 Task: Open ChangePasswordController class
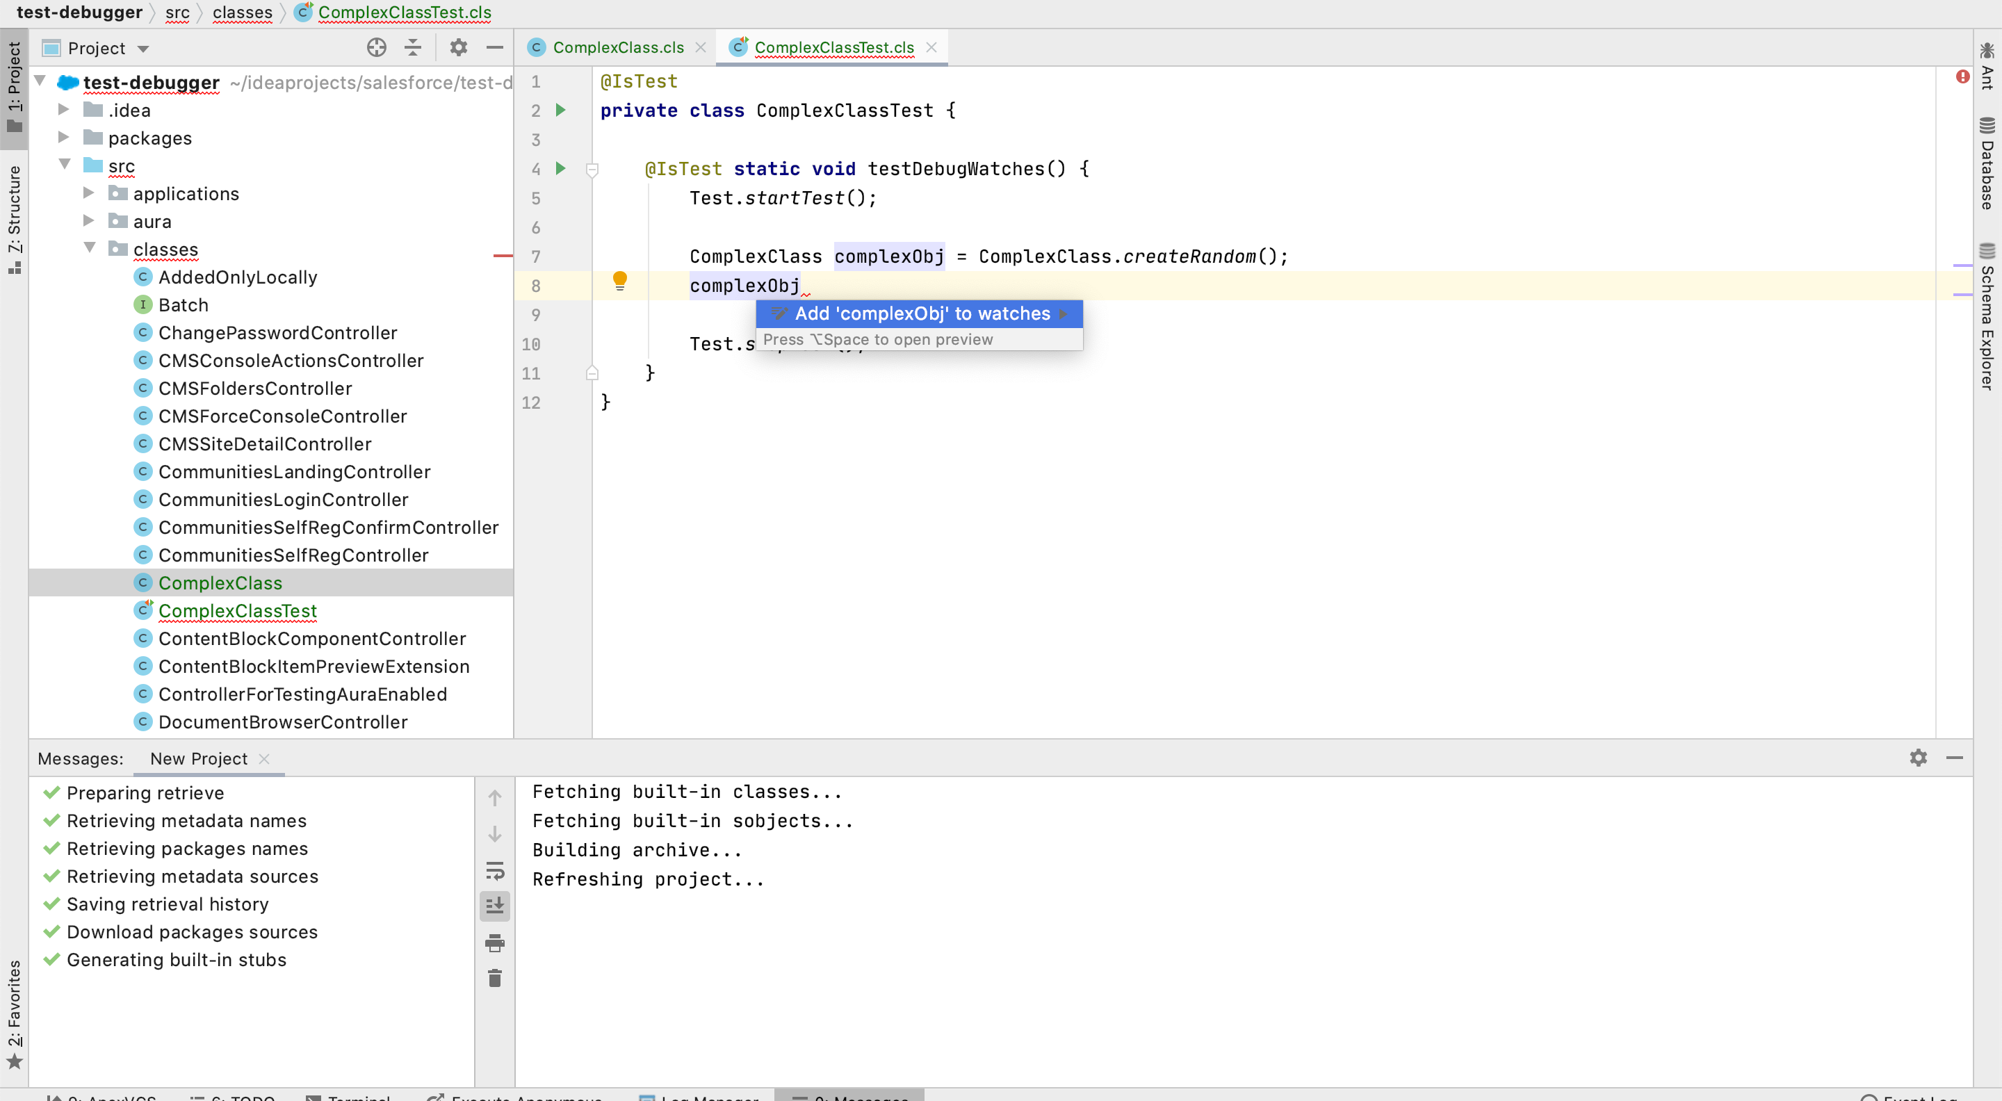277,334
